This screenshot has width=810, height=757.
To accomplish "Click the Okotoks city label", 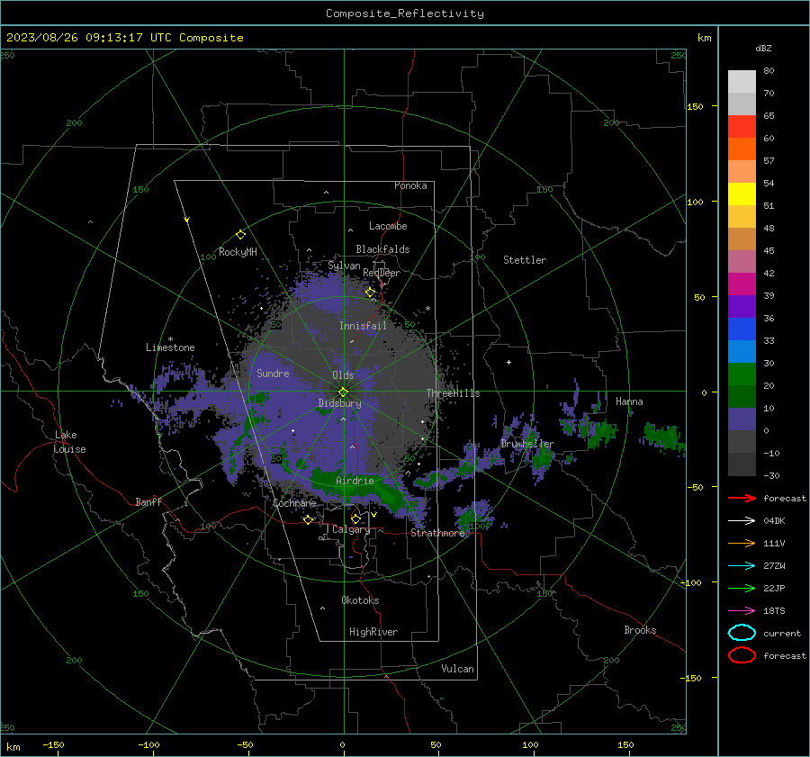I will (360, 600).
